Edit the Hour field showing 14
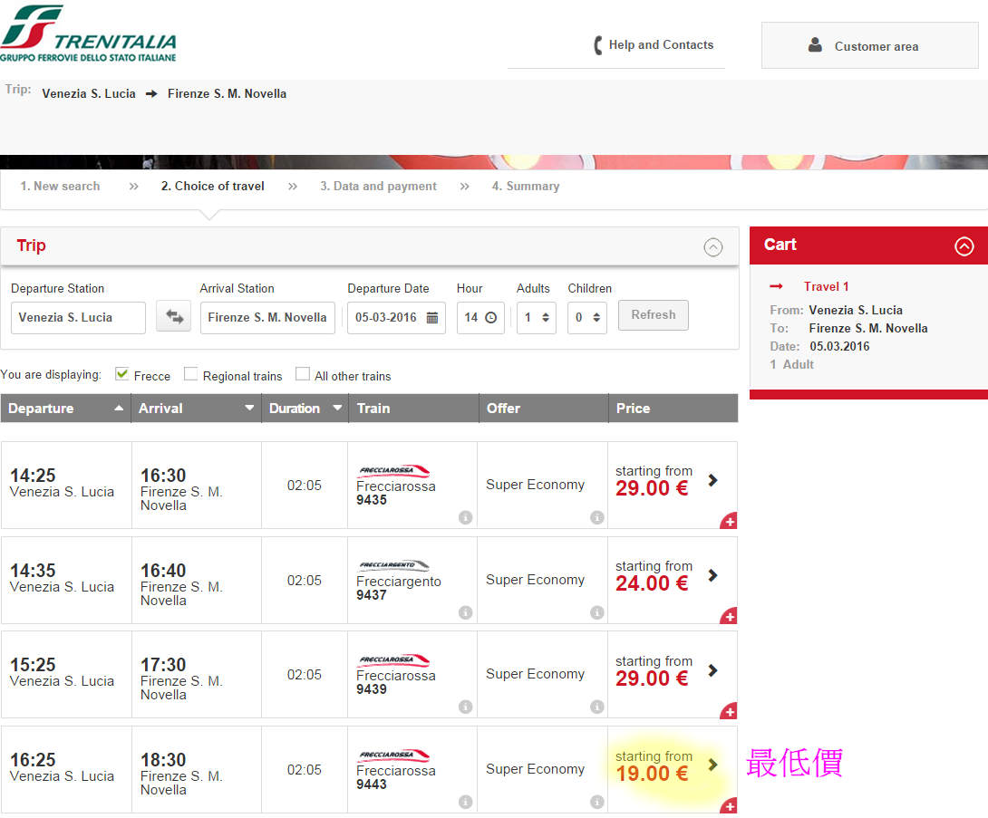988x818 pixels. click(x=480, y=317)
